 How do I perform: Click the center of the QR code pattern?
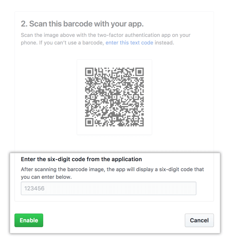click(x=114, y=97)
